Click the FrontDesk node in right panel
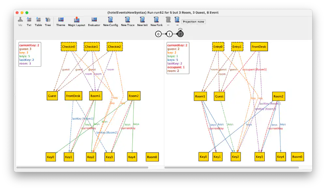This screenshot has height=190, width=326. [x=259, y=47]
